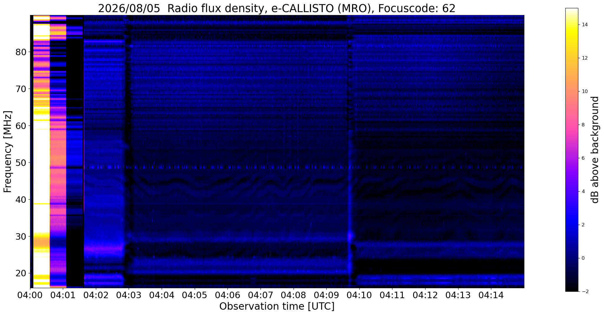
Task: Click the Frequency [MHz] axis label
Action: click(8, 151)
